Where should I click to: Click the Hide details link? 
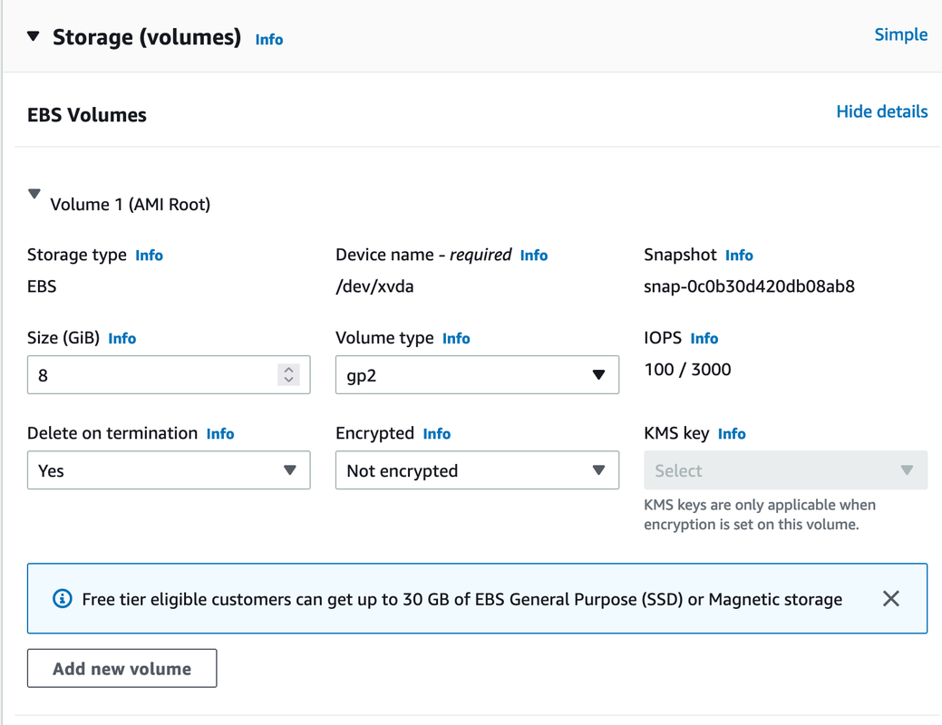pos(881,111)
